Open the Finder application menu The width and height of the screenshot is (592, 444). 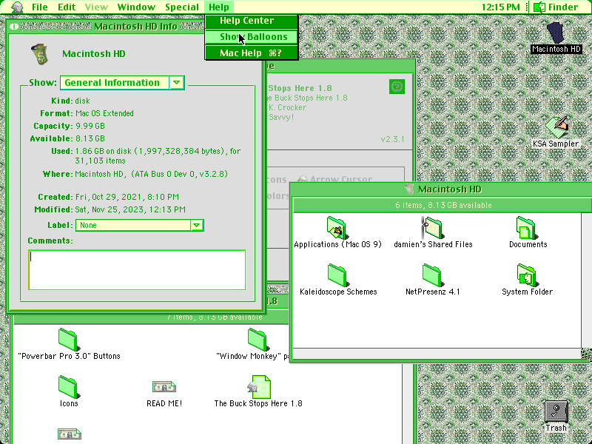coord(556,7)
